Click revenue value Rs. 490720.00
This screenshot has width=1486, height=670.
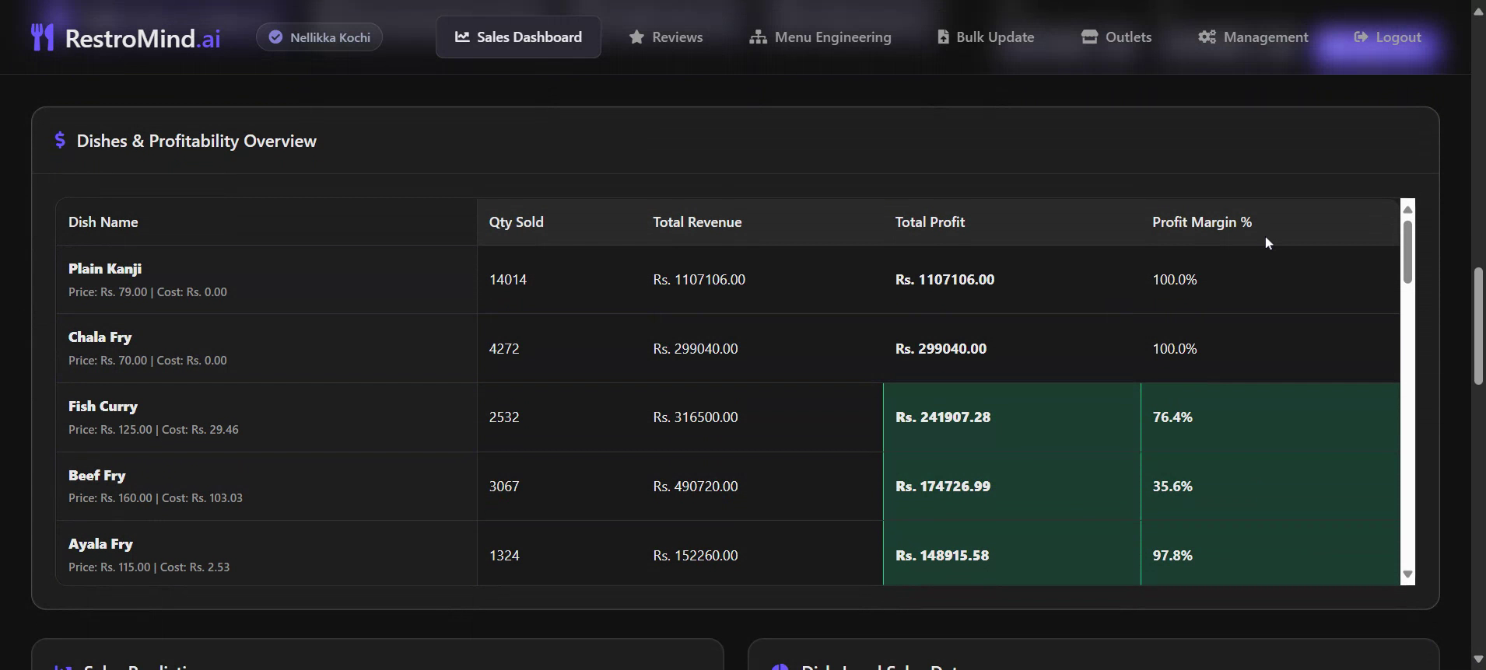[x=696, y=487]
